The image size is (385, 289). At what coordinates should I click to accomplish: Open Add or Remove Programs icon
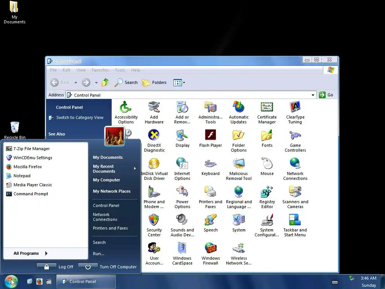pos(182,113)
